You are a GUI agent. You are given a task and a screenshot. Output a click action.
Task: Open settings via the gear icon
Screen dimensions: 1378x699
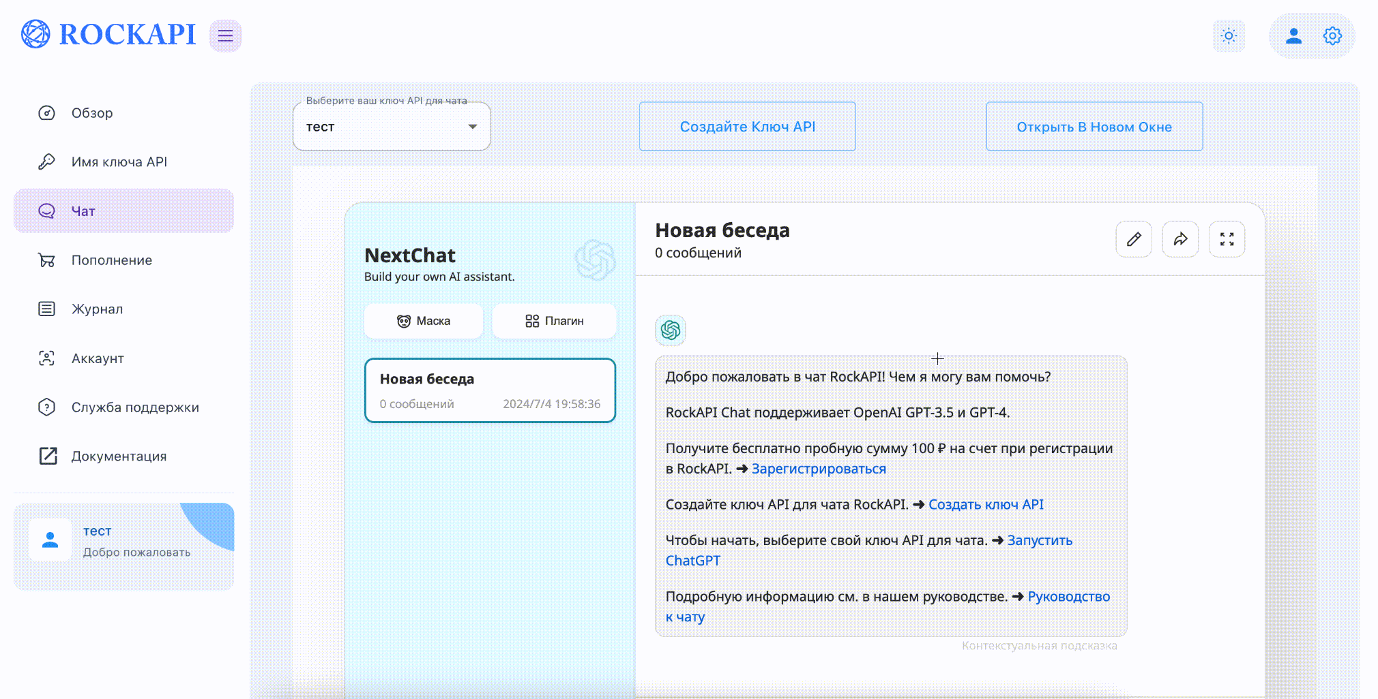point(1332,35)
